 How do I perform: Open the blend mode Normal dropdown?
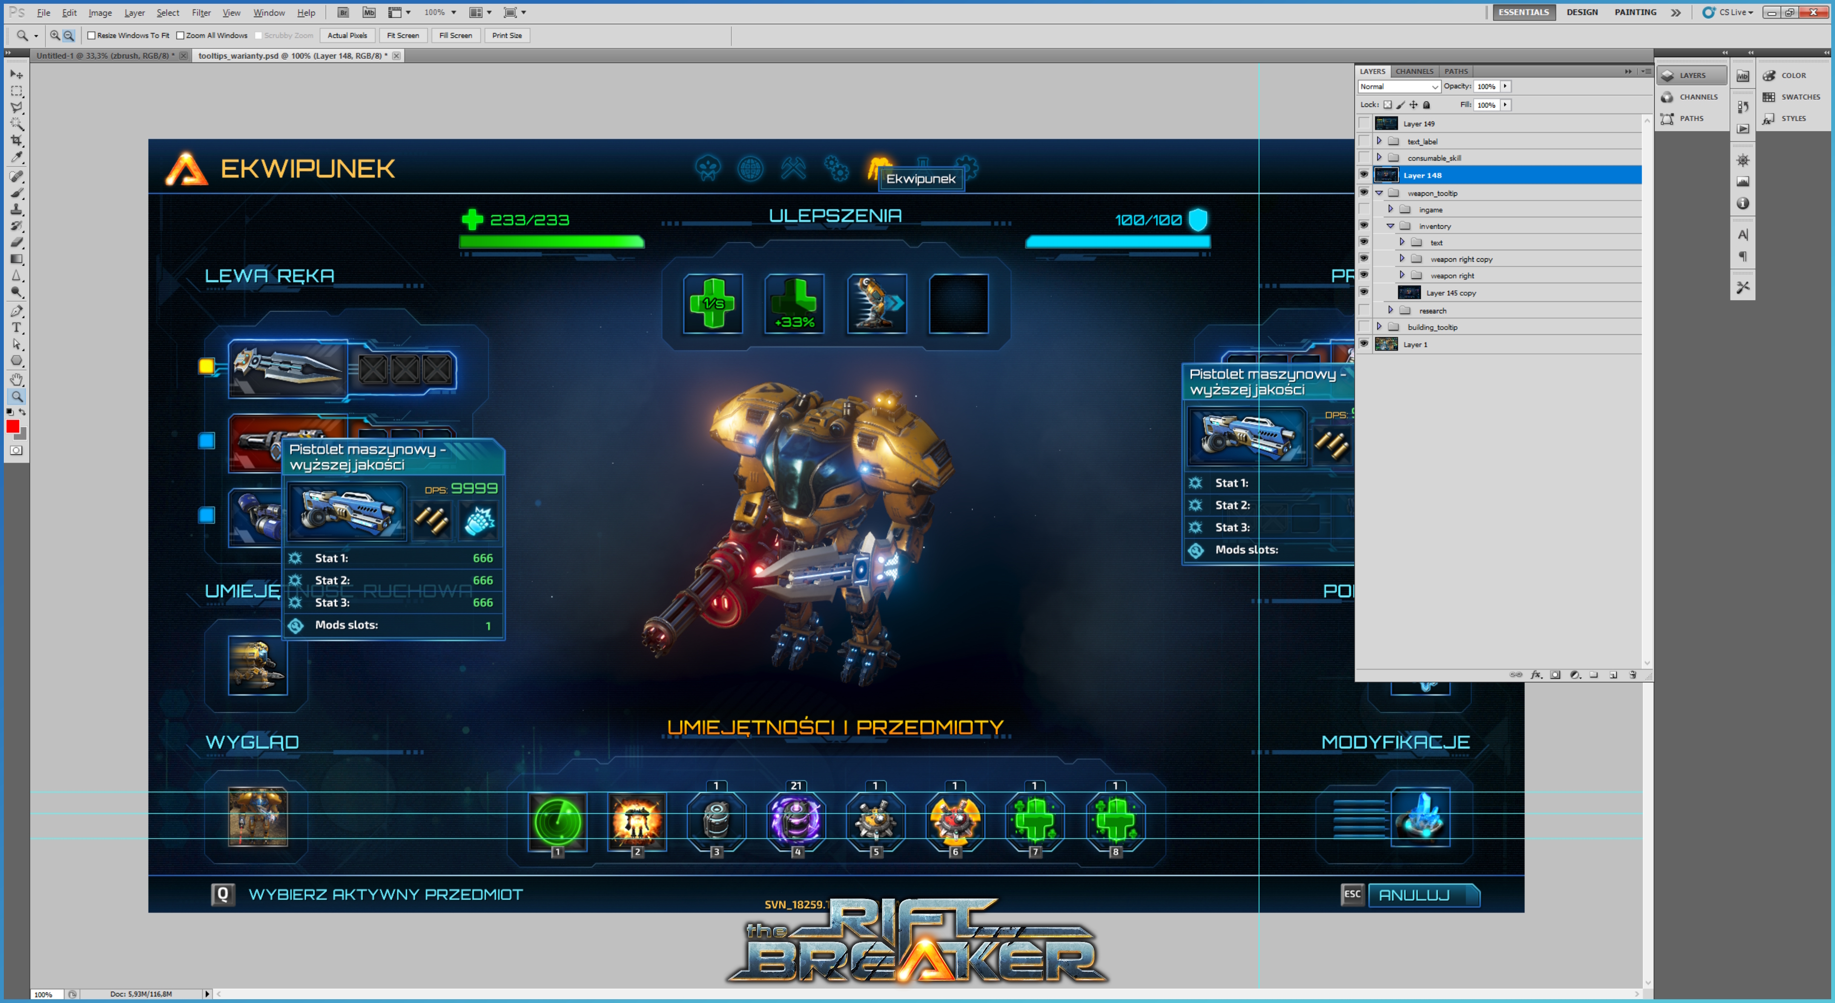point(1399,86)
